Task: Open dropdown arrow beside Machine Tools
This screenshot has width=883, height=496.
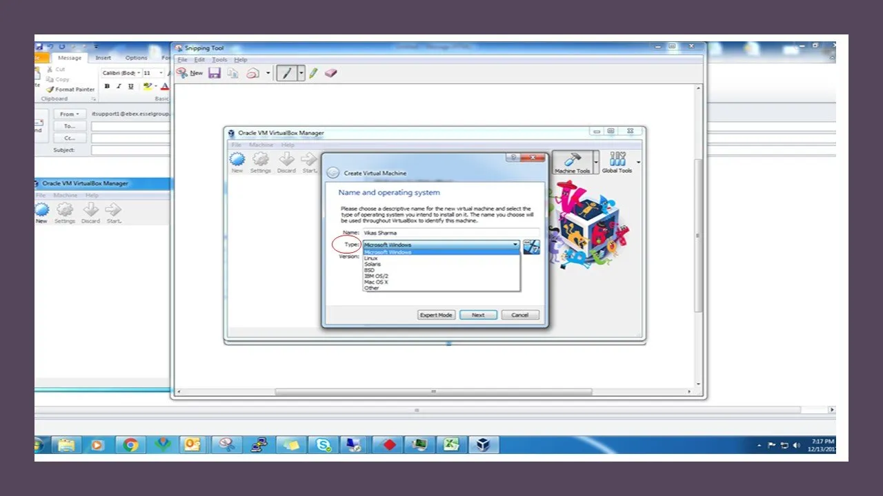Action: point(596,163)
